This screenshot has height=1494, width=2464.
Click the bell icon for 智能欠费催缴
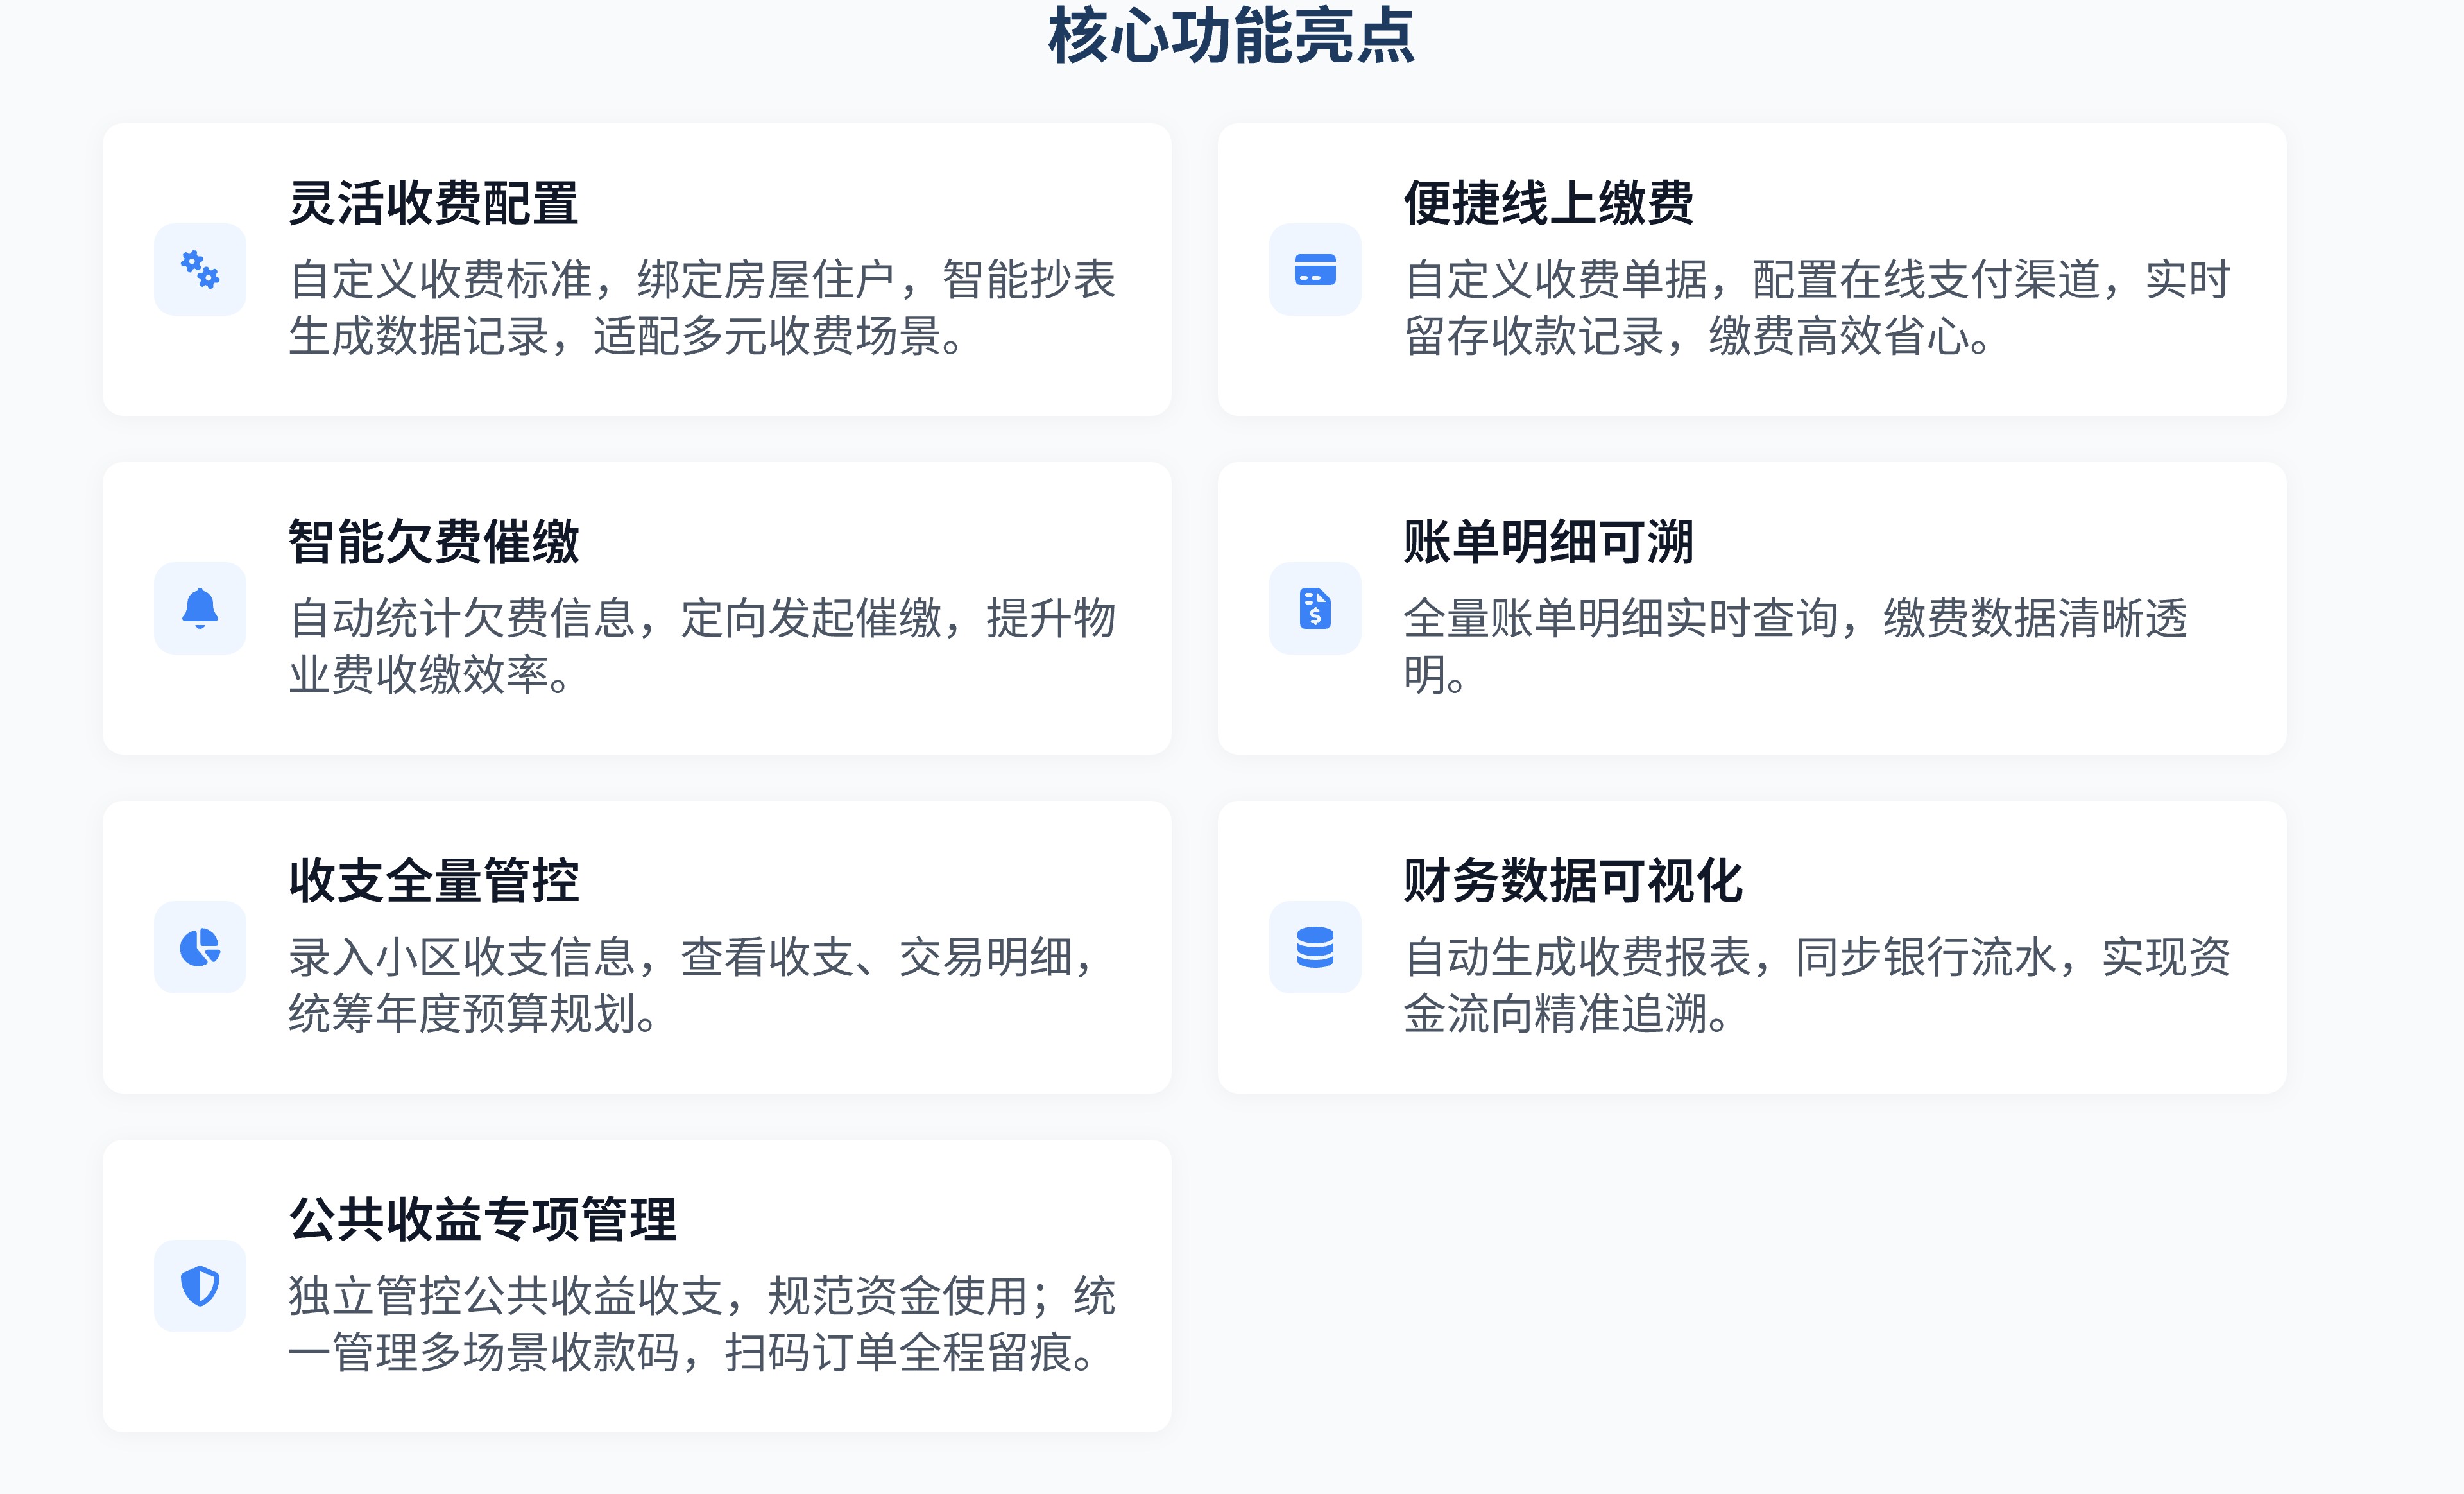[200, 608]
